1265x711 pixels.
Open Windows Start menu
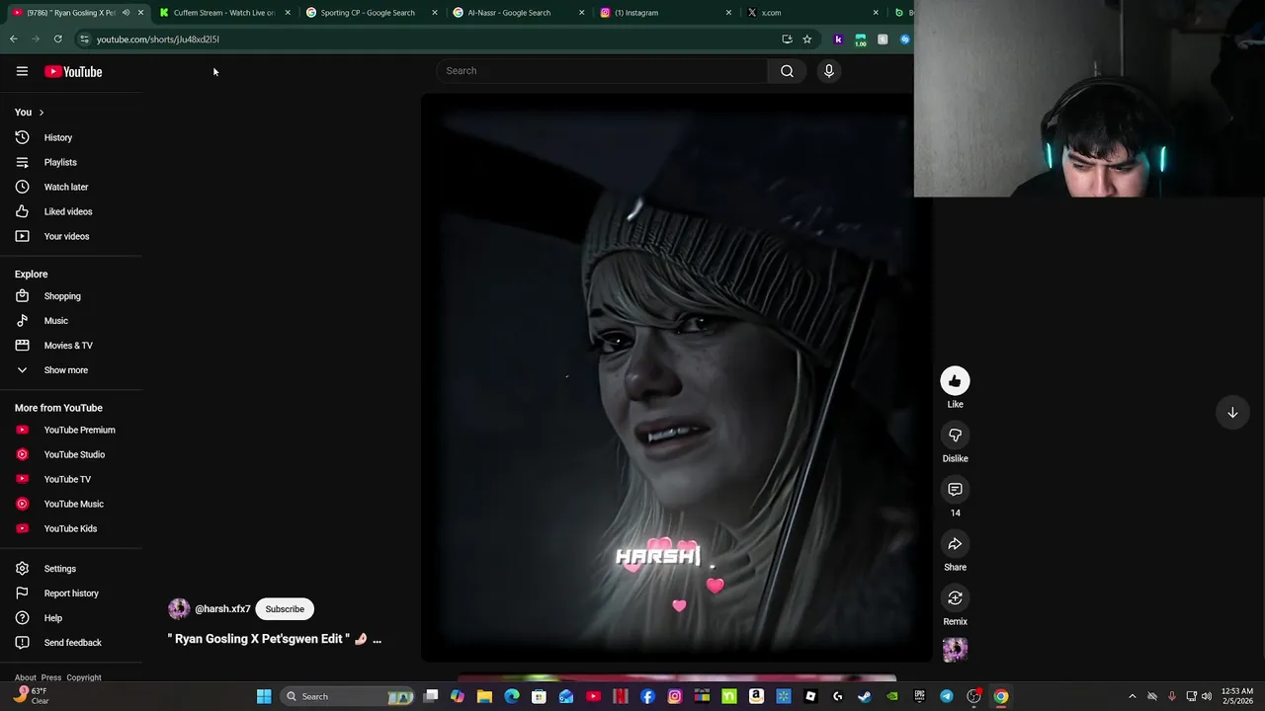(264, 696)
